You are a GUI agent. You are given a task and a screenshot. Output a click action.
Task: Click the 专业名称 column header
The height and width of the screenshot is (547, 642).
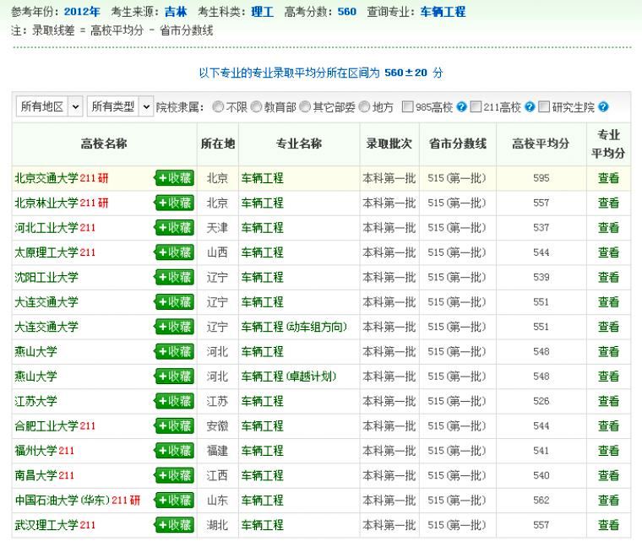[x=299, y=144]
